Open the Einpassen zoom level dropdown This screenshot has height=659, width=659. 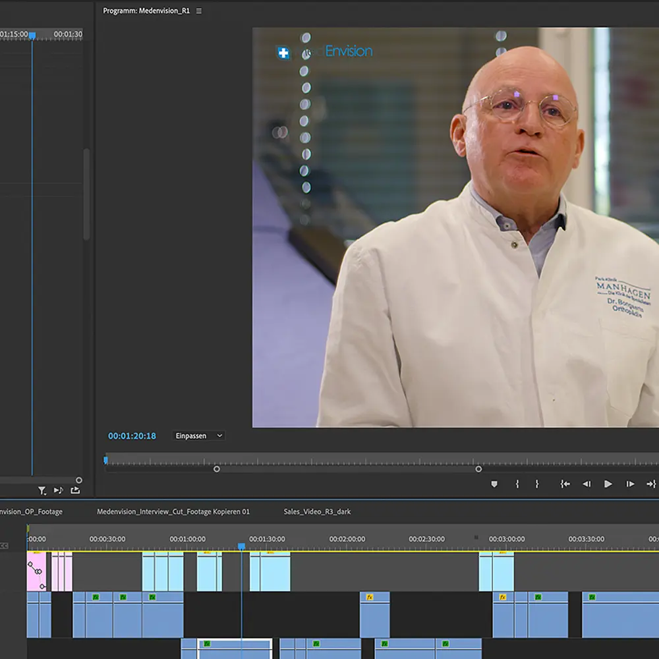(198, 436)
